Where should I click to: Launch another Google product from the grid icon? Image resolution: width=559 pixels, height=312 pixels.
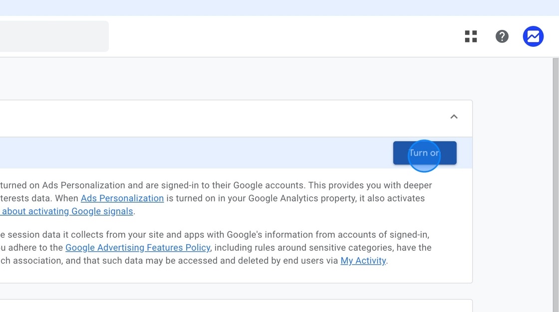pyautogui.click(x=471, y=36)
